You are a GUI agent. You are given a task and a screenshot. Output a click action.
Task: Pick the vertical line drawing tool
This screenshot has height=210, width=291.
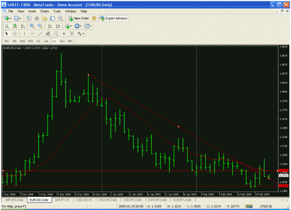(24, 33)
